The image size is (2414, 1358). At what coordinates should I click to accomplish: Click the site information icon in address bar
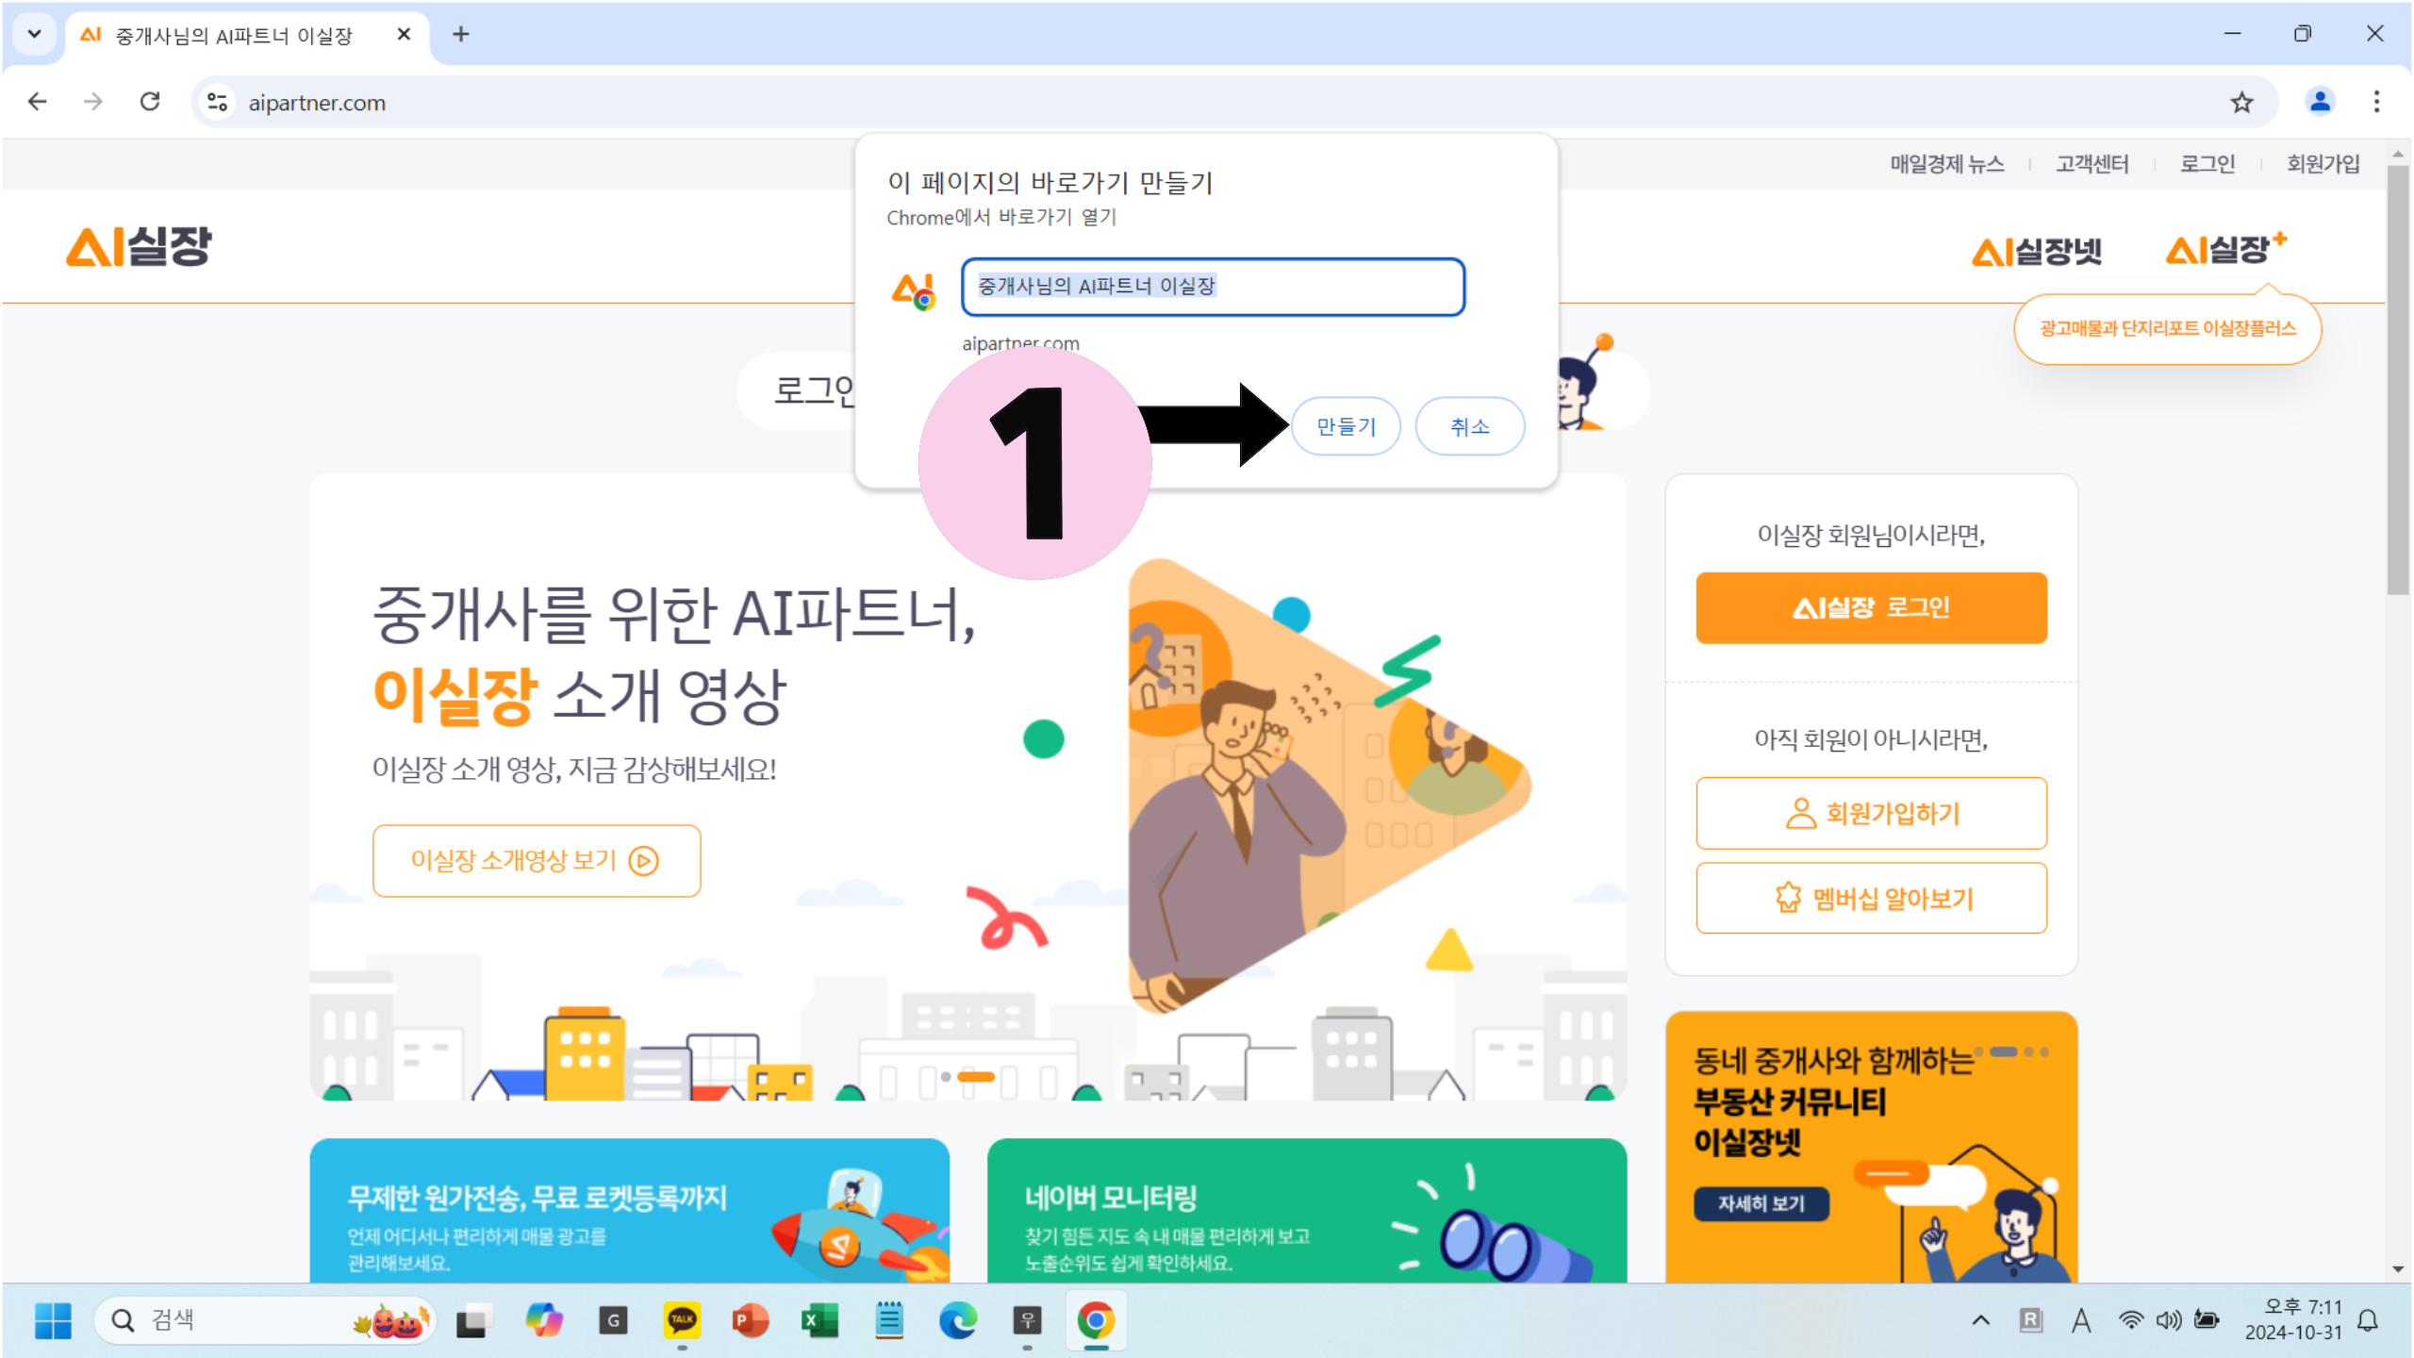click(218, 102)
